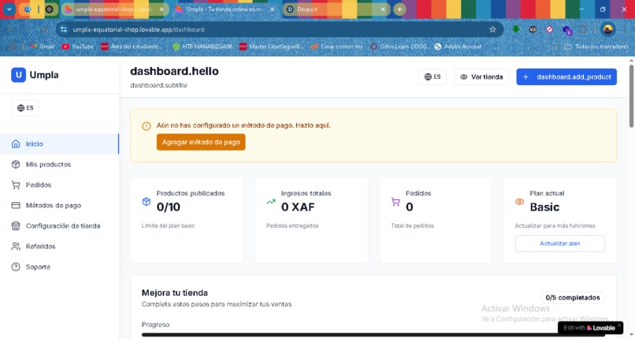Close the Edit with Lovable badge
Screen dimensions: 635x339
click(619, 325)
